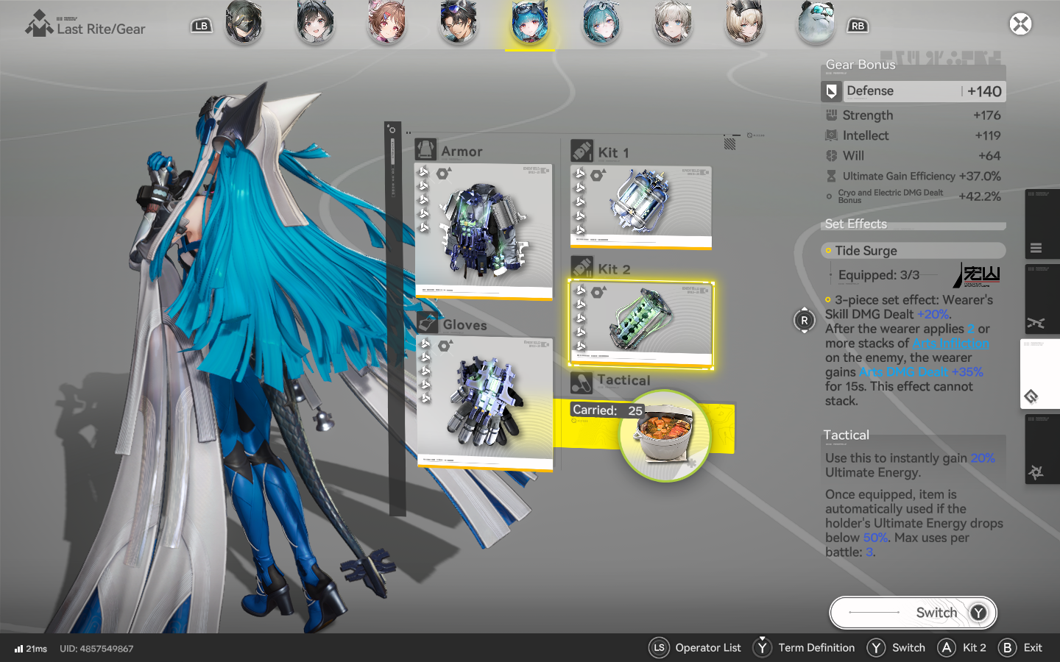1060x662 pixels.
Task: Click the Intellect +119 value
Action: (x=988, y=135)
